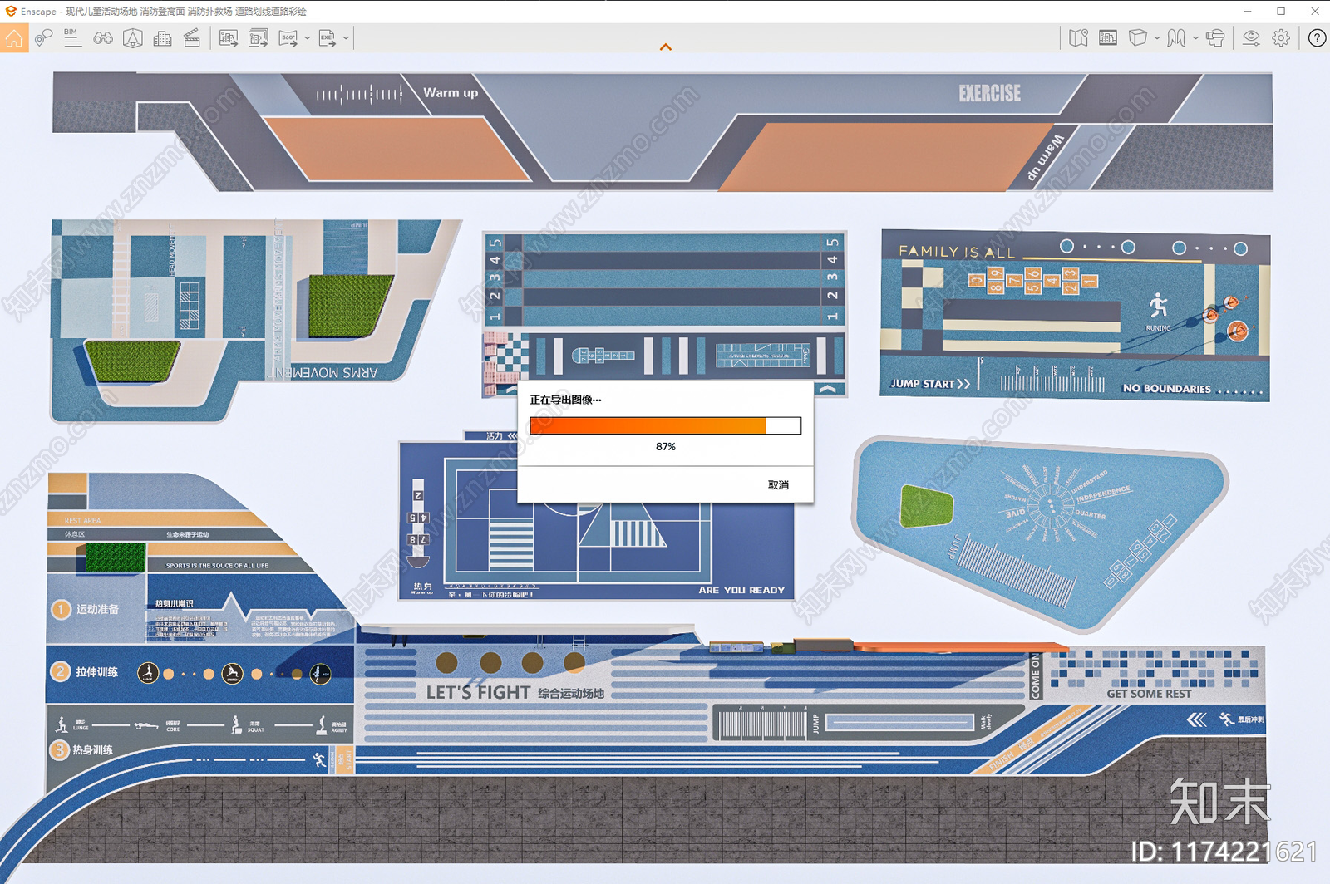
Task: Click the Batch Rendering export icon
Action: 259,38
